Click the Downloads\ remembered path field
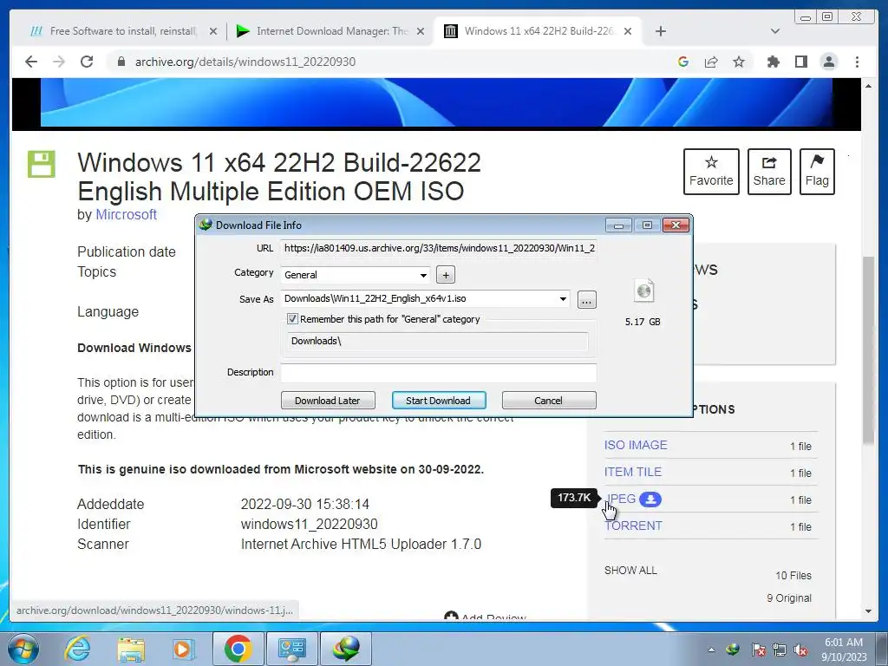Screen dimensions: 888x666 438,341
